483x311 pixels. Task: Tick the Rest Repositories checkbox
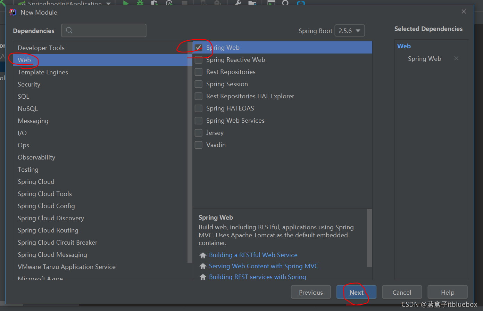[x=199, y=72]
